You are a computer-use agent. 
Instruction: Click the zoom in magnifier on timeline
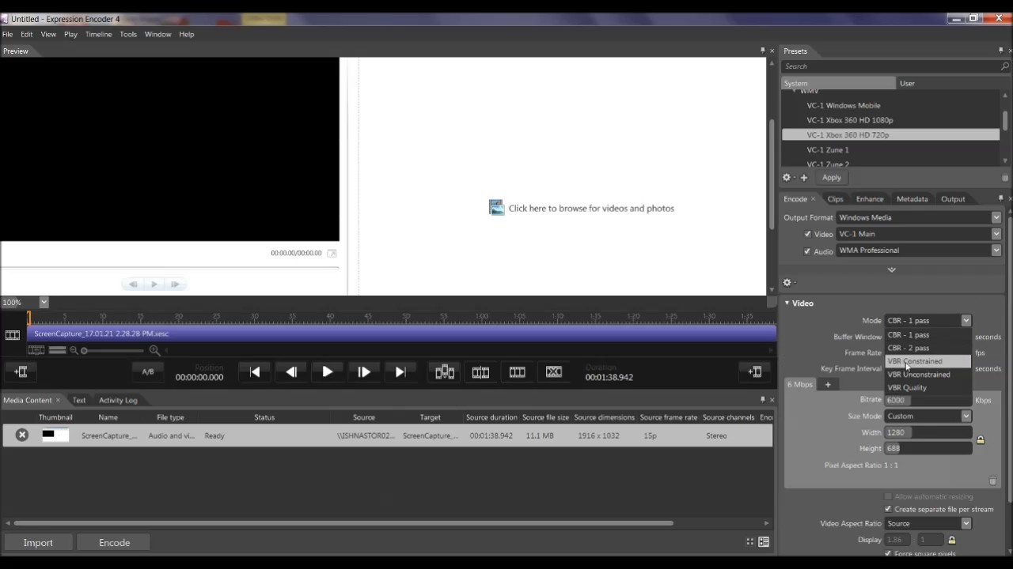154,350
